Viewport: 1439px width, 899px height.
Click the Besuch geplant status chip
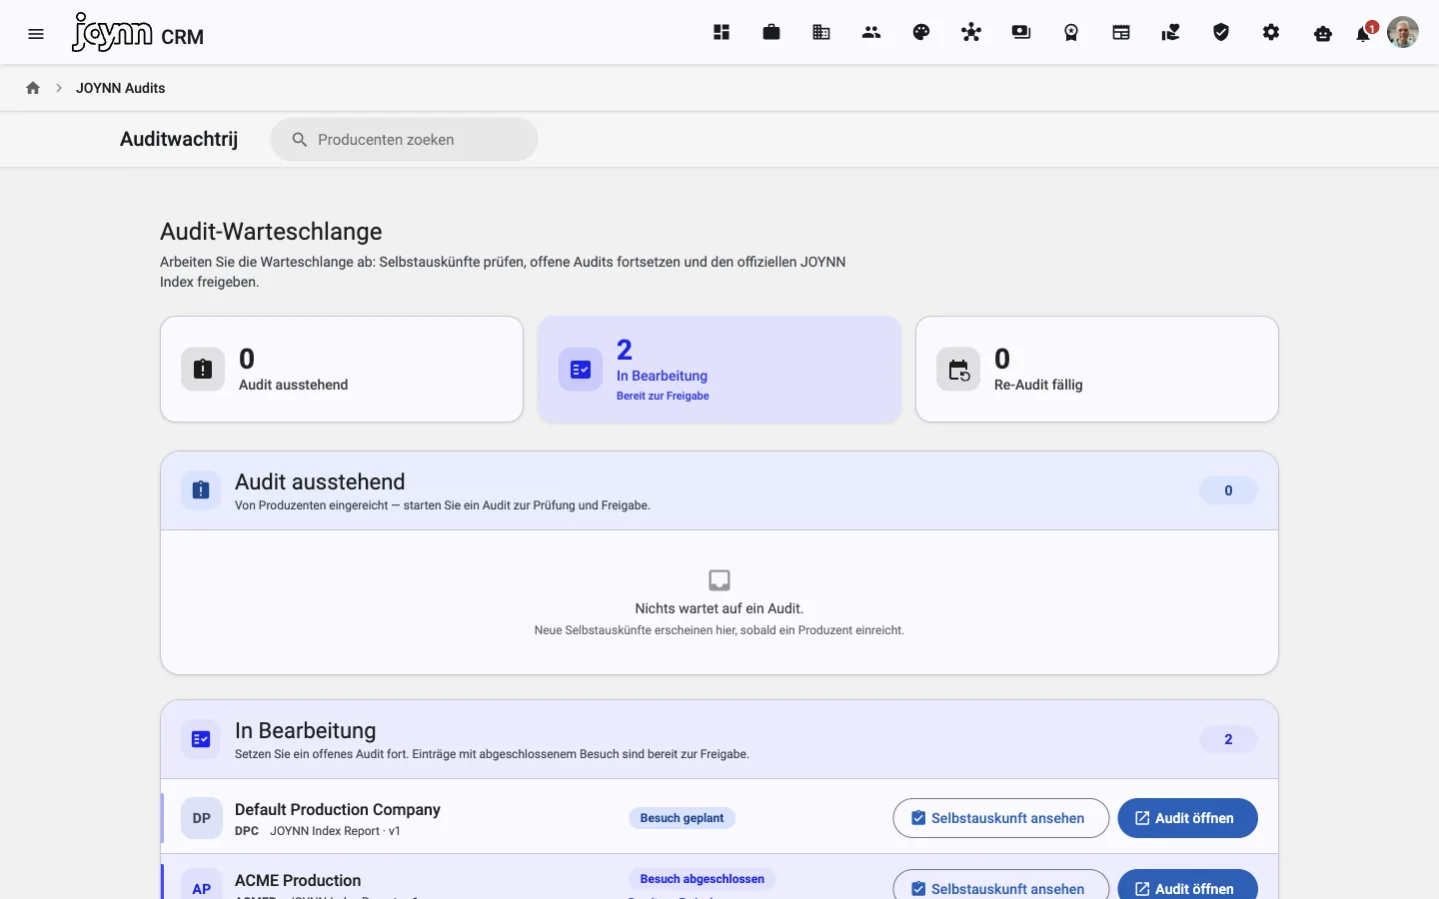pos(682,818)
